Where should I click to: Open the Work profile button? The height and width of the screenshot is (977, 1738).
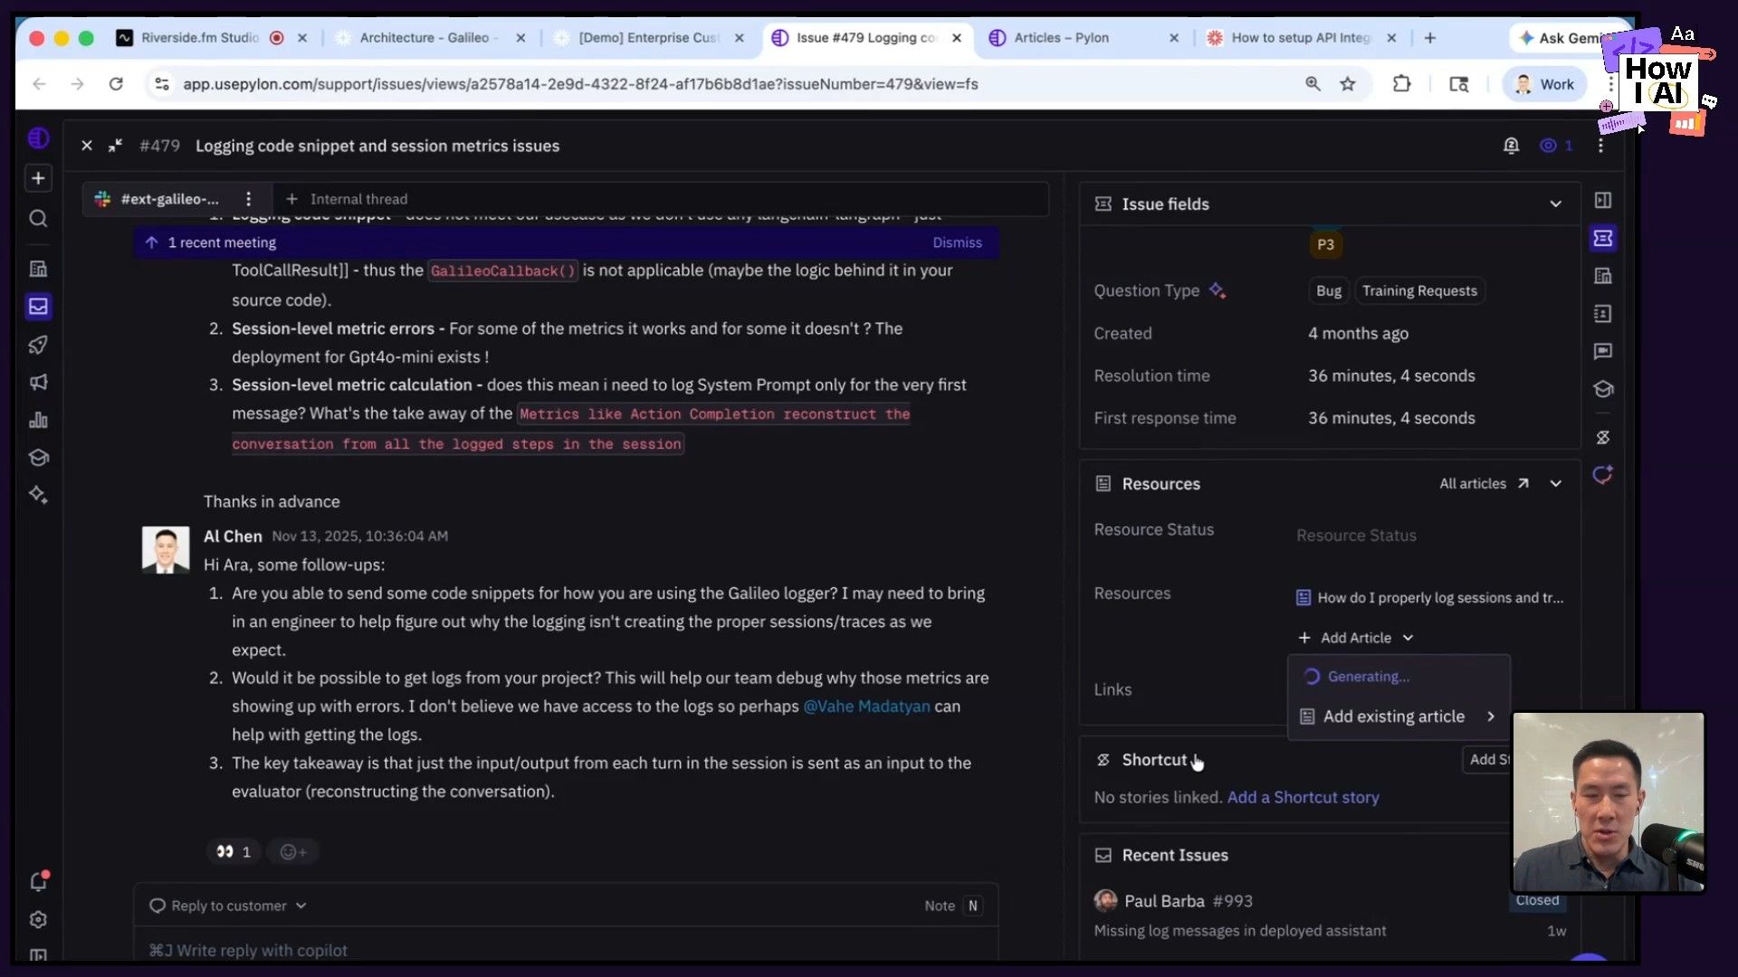click(1544, 84)
